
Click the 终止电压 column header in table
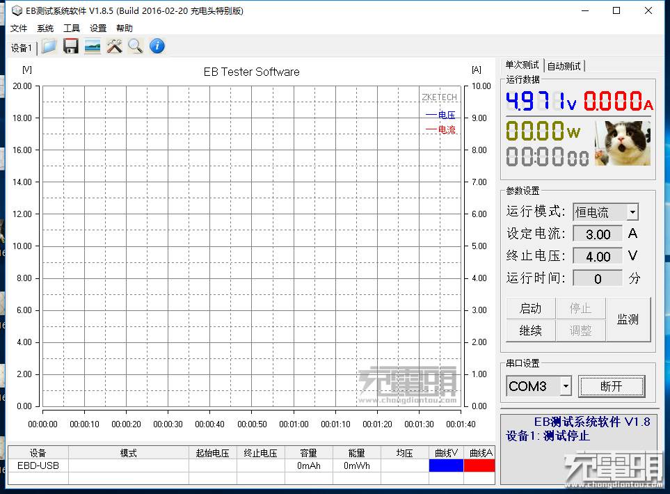pos(260,453)
